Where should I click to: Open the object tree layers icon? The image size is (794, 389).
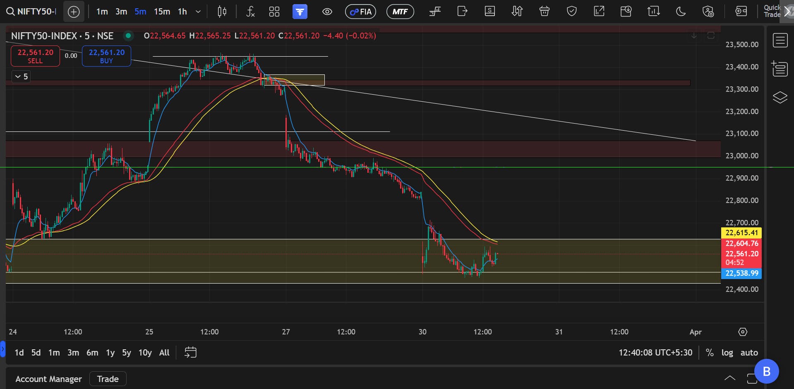click(780, 98)
